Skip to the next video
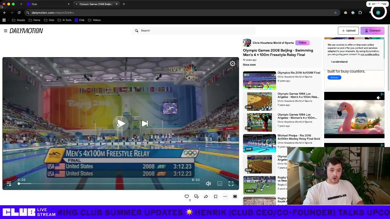 point(145,123)
